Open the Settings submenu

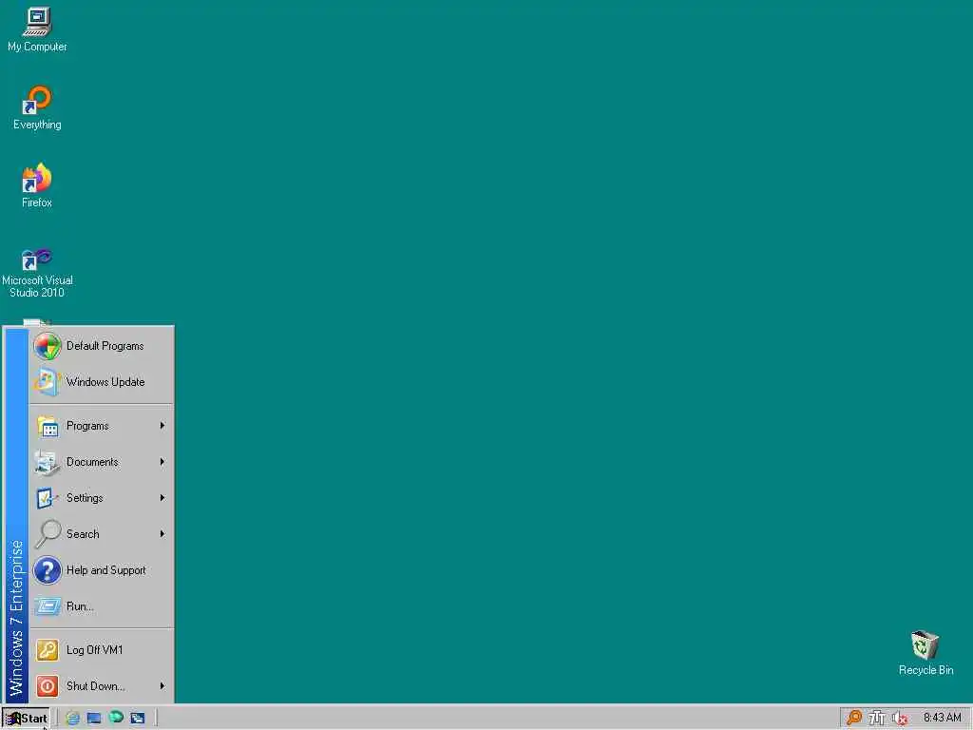[102, 498]
